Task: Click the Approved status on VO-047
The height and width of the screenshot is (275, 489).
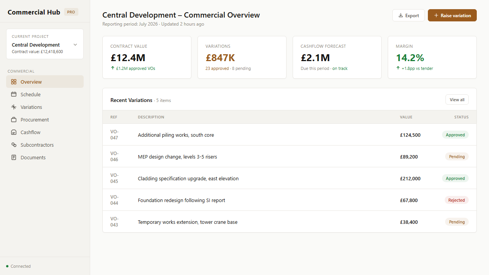Action: pos(455,135)
